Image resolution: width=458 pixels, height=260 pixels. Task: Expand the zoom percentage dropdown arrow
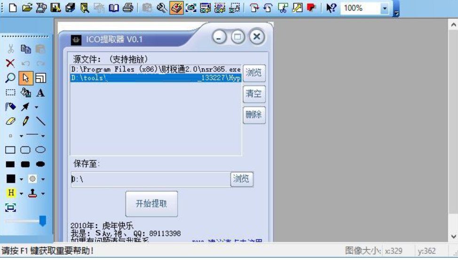385,8
